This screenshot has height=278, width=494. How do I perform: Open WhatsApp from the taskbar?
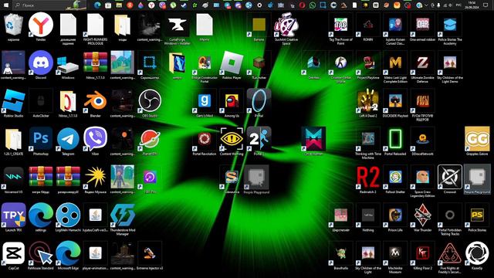click(x=312, y=5)
